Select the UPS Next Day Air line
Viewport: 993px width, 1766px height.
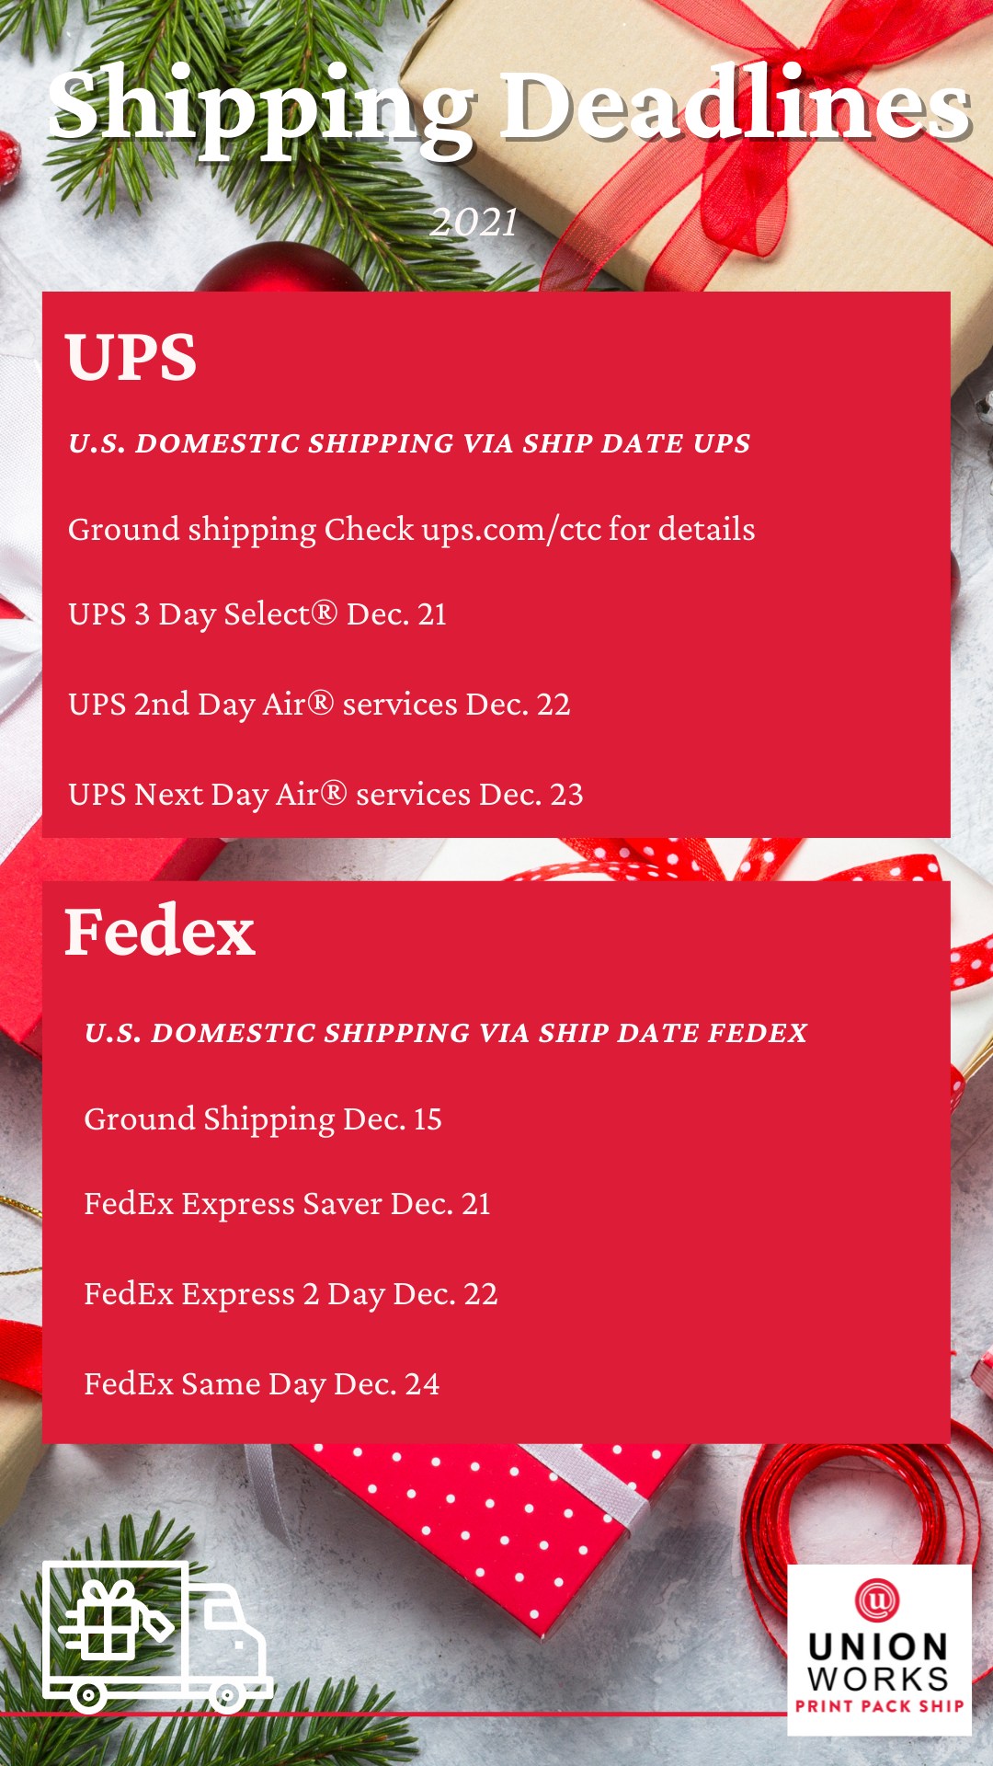(x=325, y=795)
